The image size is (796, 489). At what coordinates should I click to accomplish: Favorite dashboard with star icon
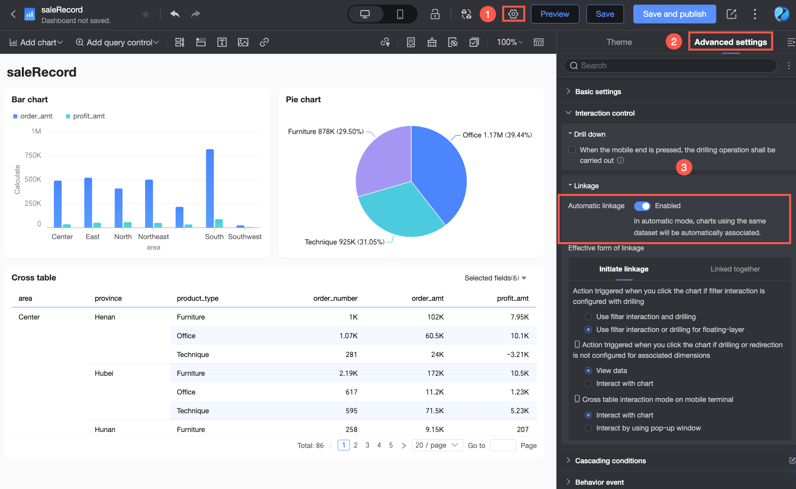145,14
